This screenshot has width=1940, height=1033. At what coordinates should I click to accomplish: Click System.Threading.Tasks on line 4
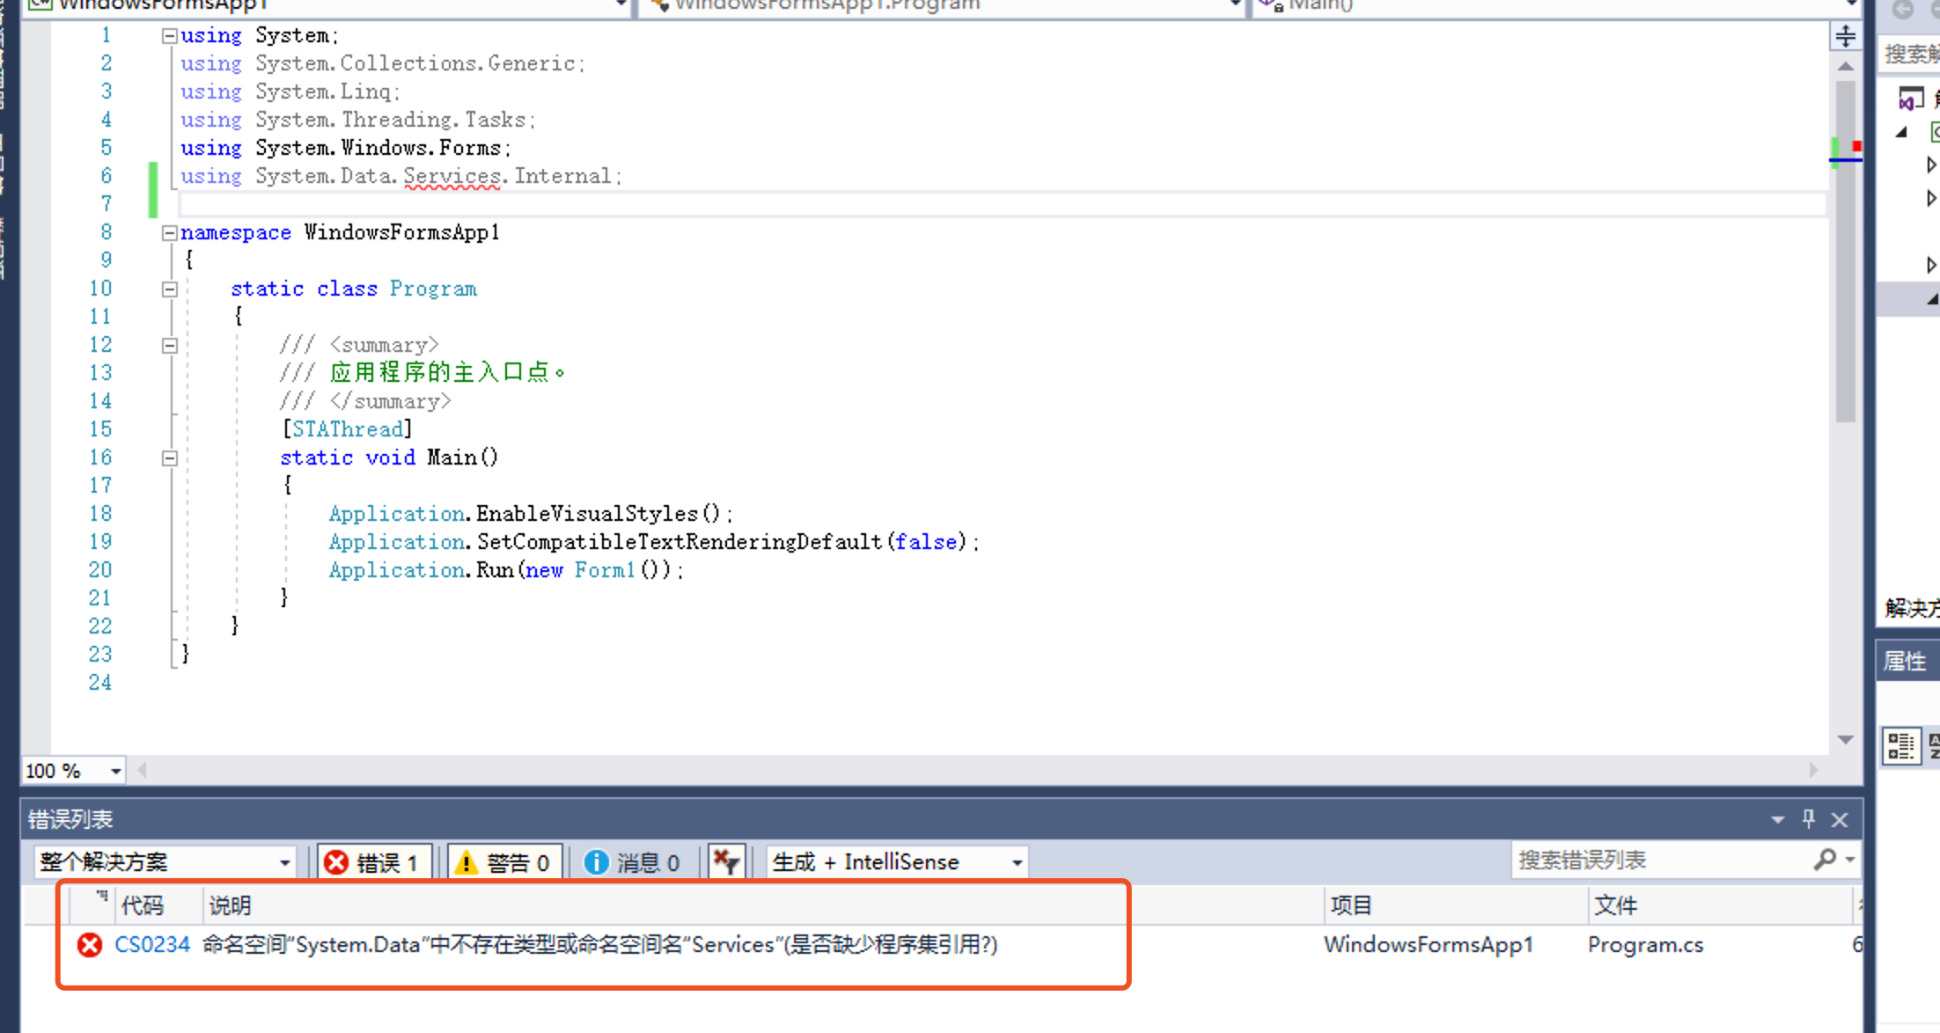pos(390,120)
